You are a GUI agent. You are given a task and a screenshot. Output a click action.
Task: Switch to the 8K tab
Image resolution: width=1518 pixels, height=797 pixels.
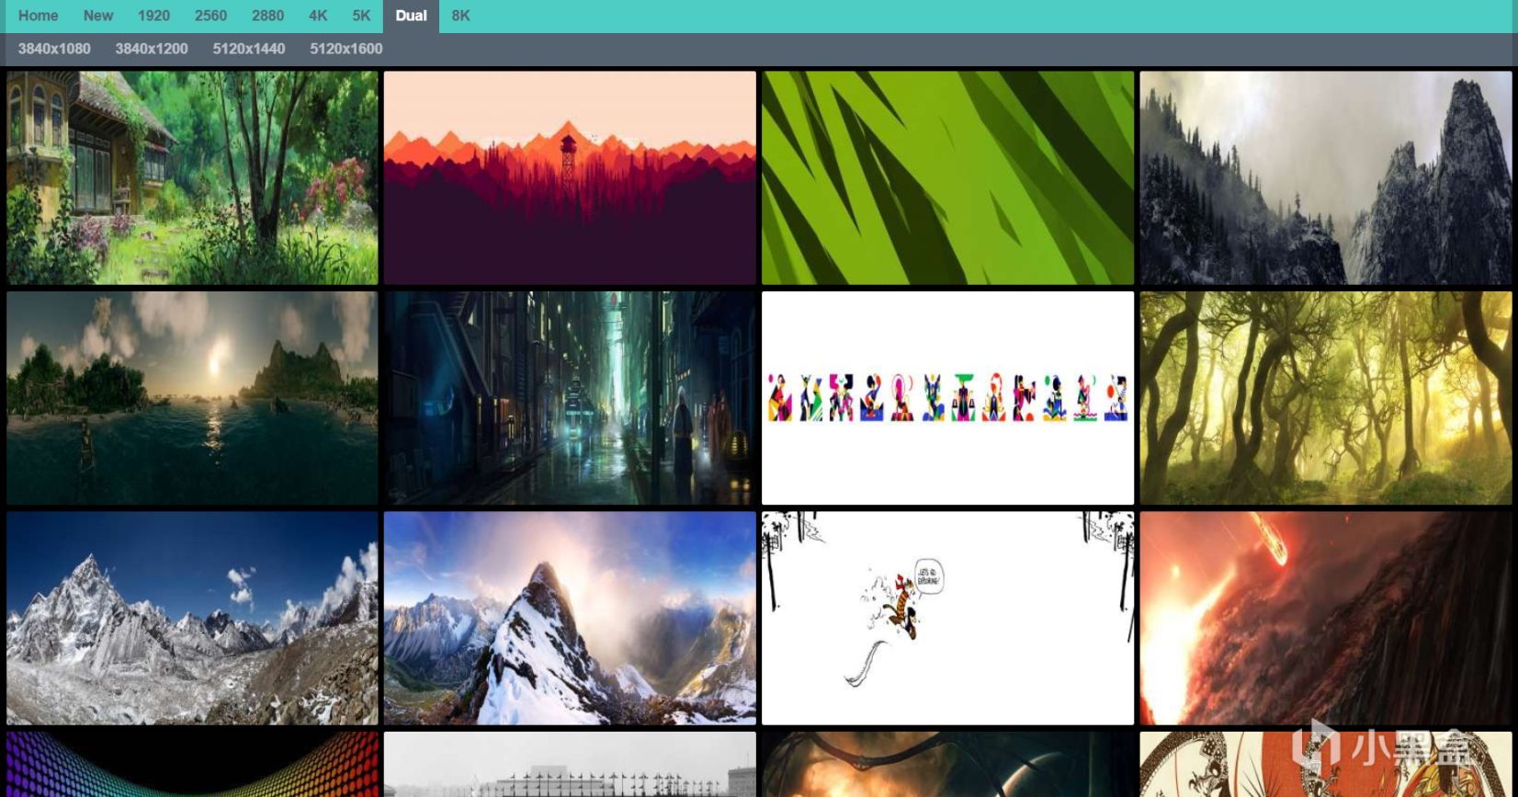pyautogui.click(x=460, y=16)
